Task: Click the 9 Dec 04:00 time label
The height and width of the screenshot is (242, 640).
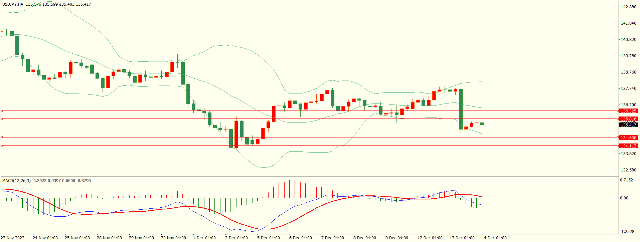Action: (x=397, y=238)
